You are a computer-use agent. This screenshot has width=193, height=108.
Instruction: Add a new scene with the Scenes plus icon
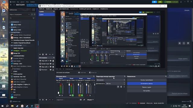tap(40, 54)
